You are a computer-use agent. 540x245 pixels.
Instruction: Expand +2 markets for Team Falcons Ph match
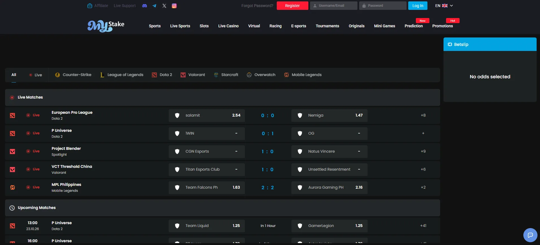tap(423, 187)
